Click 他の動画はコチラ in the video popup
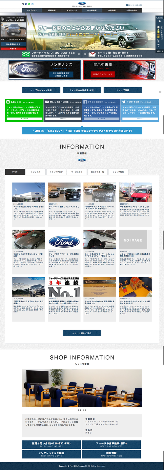The width and height of the screenshot is (164, 470). 13,44
